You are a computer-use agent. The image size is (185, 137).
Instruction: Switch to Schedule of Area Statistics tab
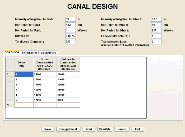point(39,52)
